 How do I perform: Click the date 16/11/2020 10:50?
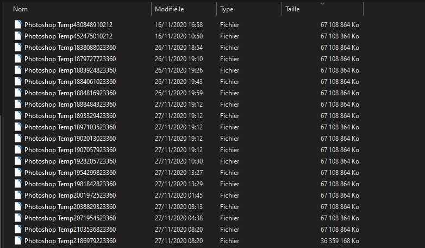tap(179, 36)
